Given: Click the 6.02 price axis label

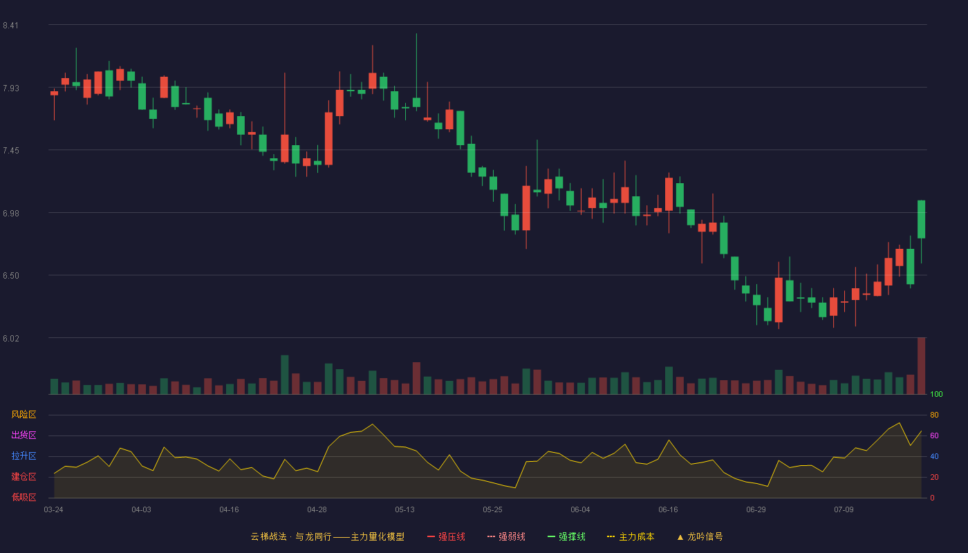Looking at the screenshot, I should (x=10, y=339).
